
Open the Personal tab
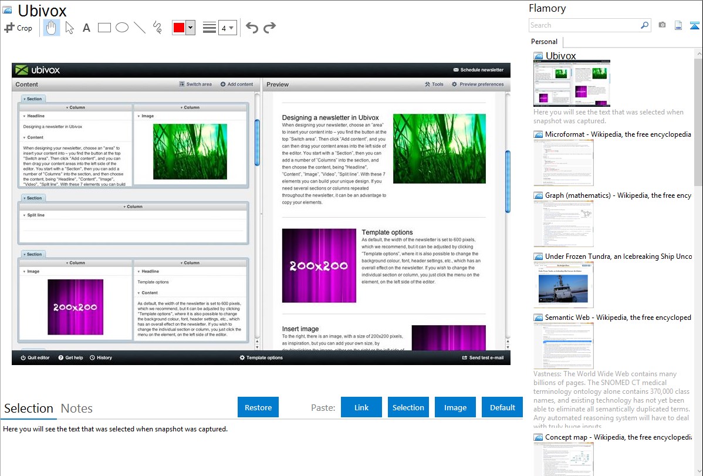coord(544,42)
